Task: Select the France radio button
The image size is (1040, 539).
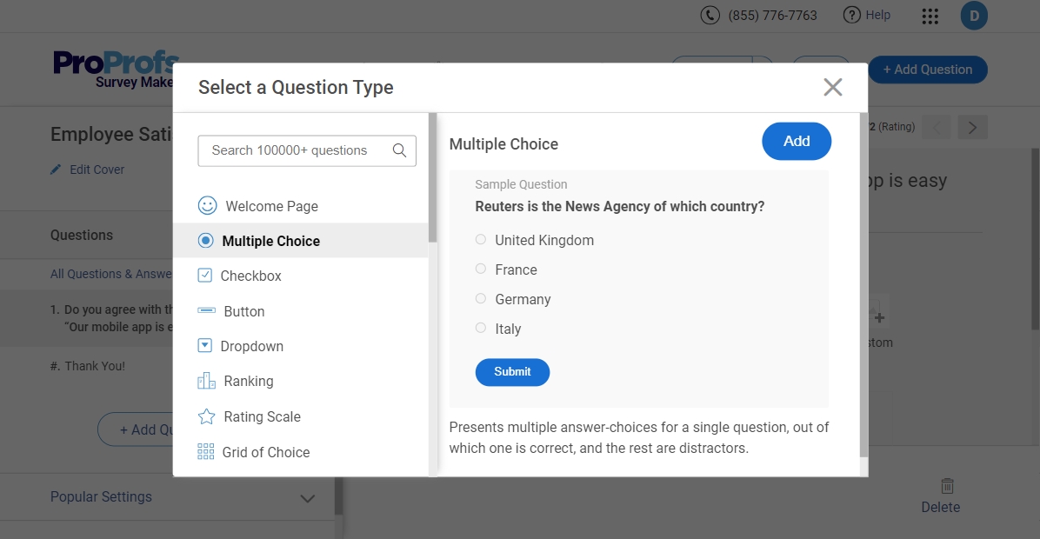Action: pos(481,269)
